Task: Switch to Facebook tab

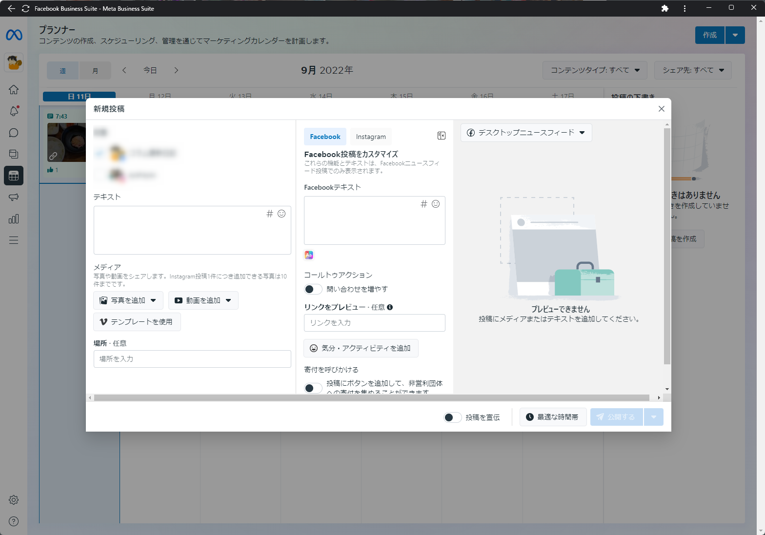Action: pyautogui.click(x=325, y=137)
